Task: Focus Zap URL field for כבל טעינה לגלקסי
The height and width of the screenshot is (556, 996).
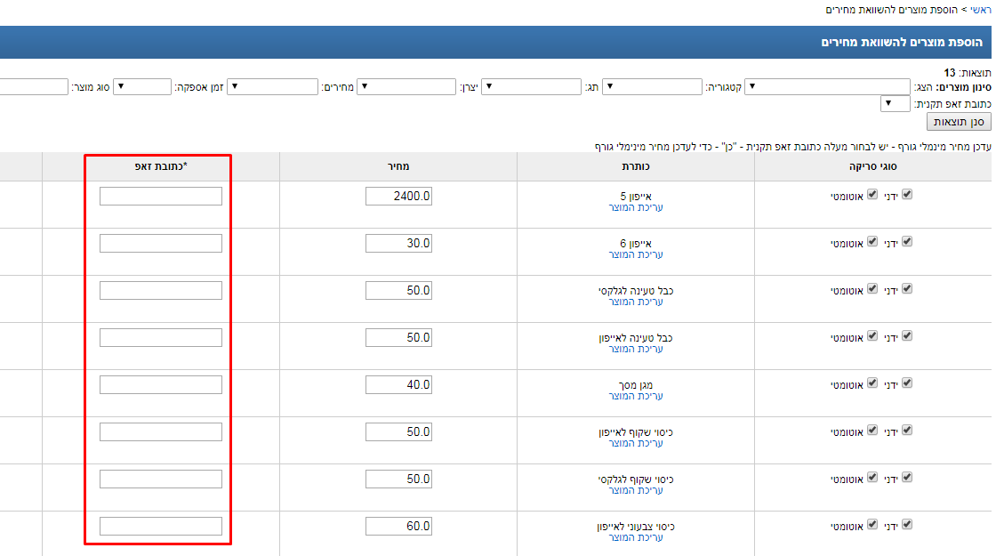Action: pos(161,290)
